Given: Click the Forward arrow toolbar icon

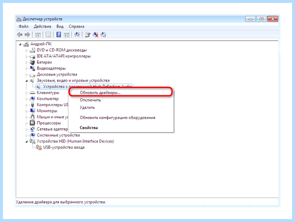Looking at the screenshot, I should pos(28,35).
